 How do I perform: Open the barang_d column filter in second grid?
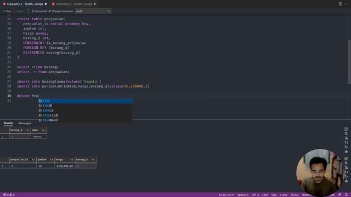(93, 159)
